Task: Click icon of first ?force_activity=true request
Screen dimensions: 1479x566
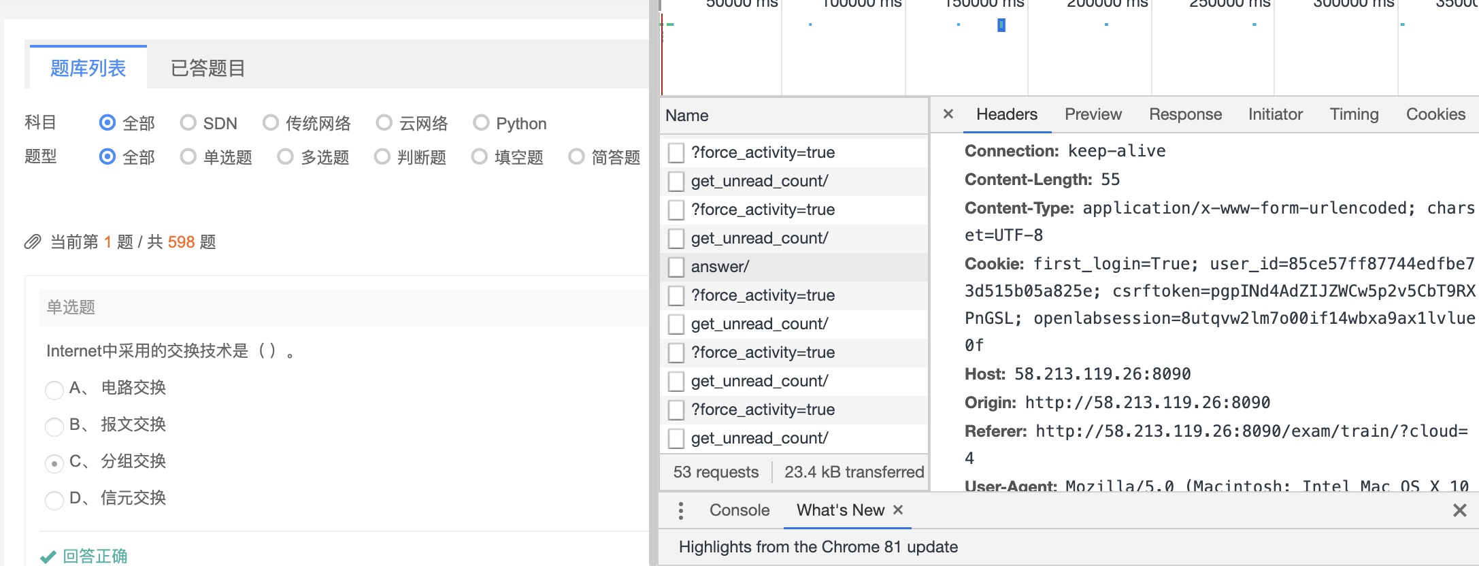Action: 676,152
